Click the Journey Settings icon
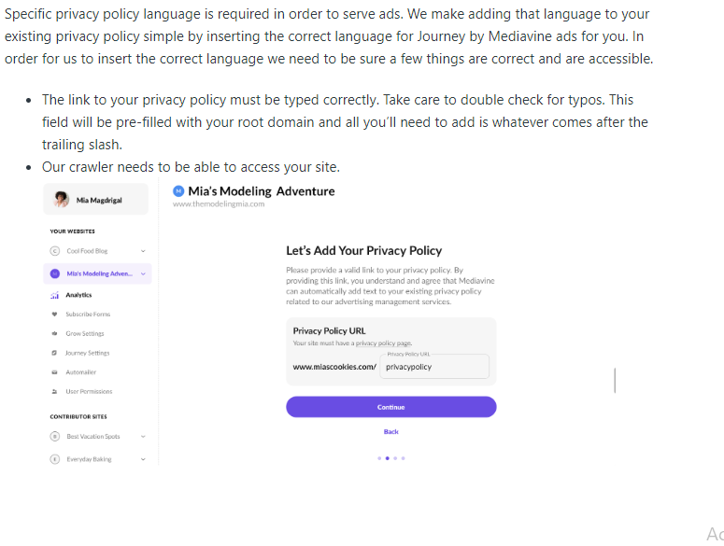 click(x=54, y=353)
